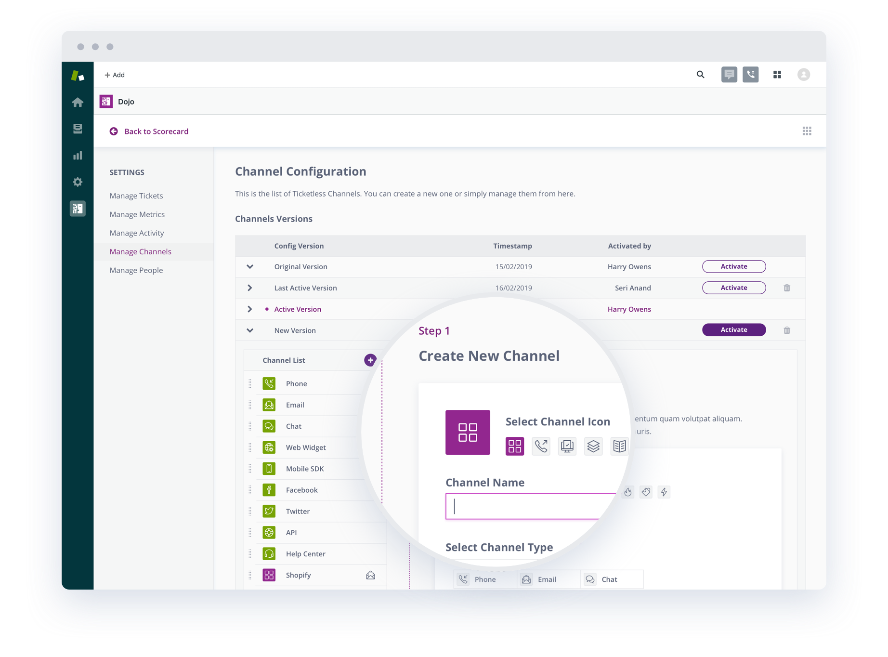Select Chat channel type
The height and width of the screenshot is (657, 888).
612,579
